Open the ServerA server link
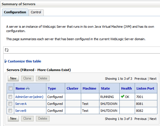Image resolution: width=160 pixels, height=126 pixels. [21, 104]
